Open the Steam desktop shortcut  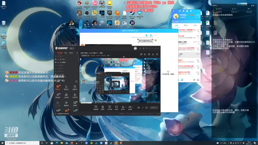click(132, 14)
